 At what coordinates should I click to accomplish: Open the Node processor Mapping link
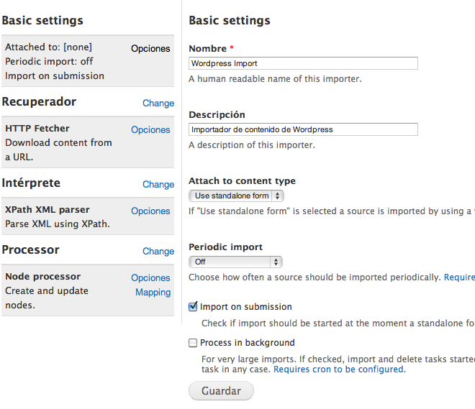(153, 293)
